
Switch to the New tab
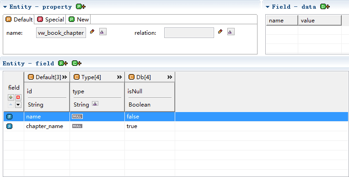click(x=79, y=20)
